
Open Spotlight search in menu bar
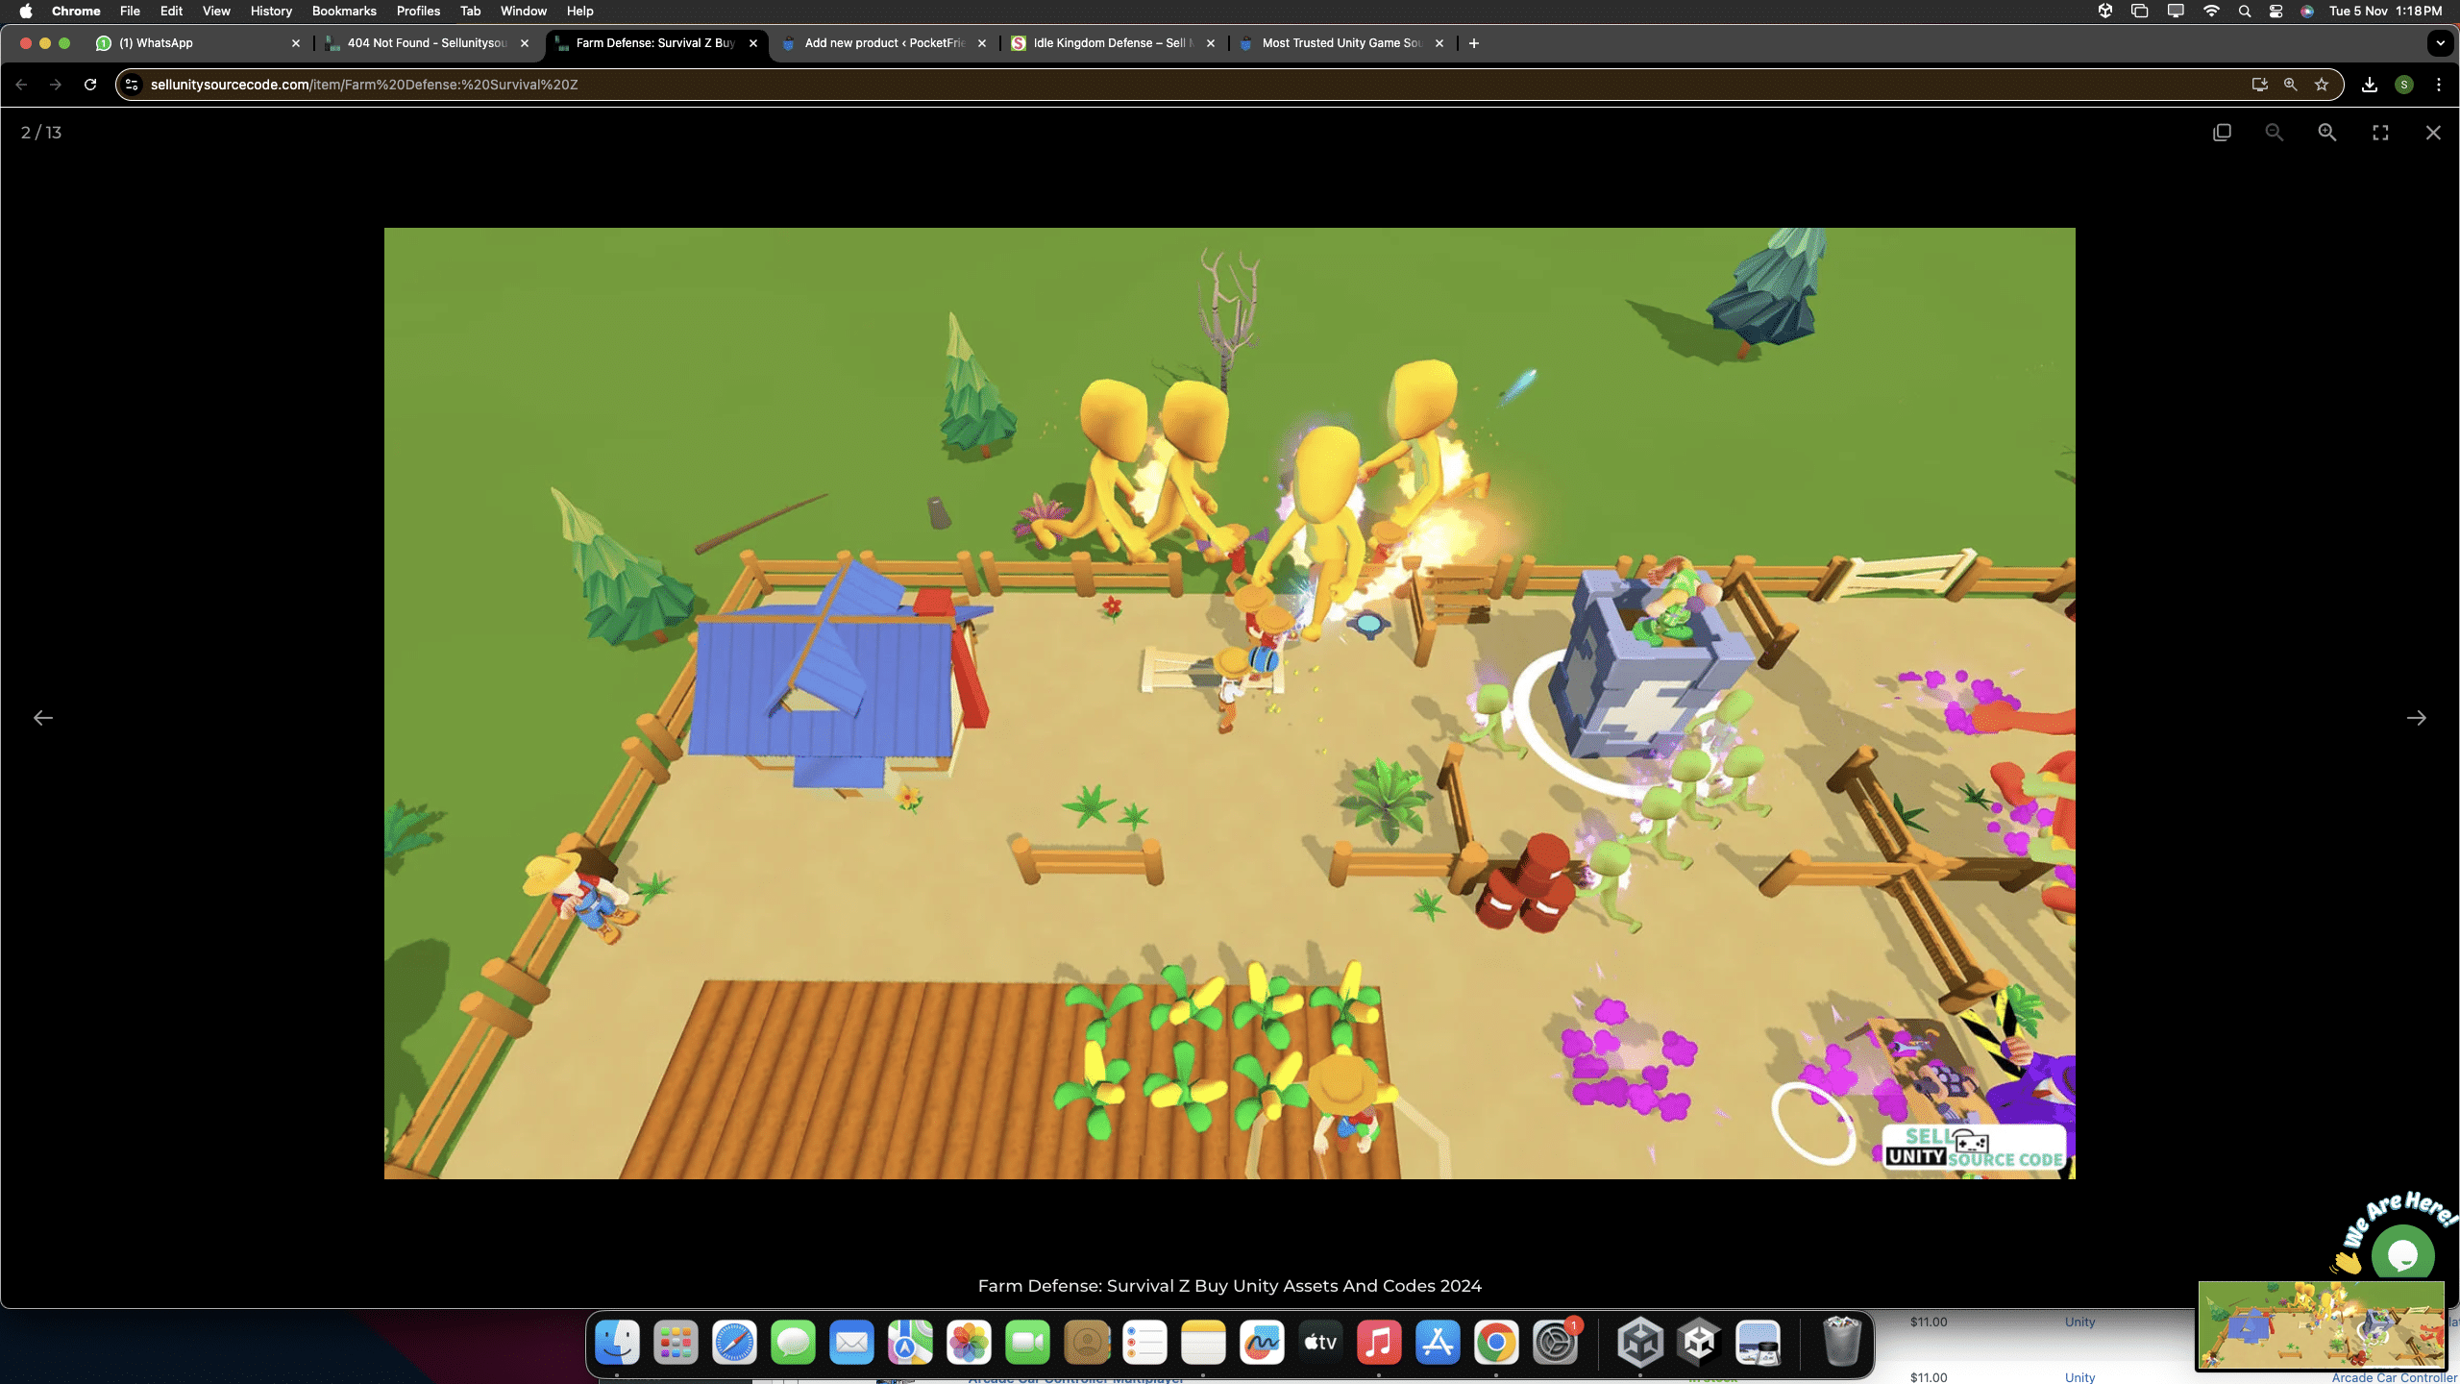point(2245,12)
